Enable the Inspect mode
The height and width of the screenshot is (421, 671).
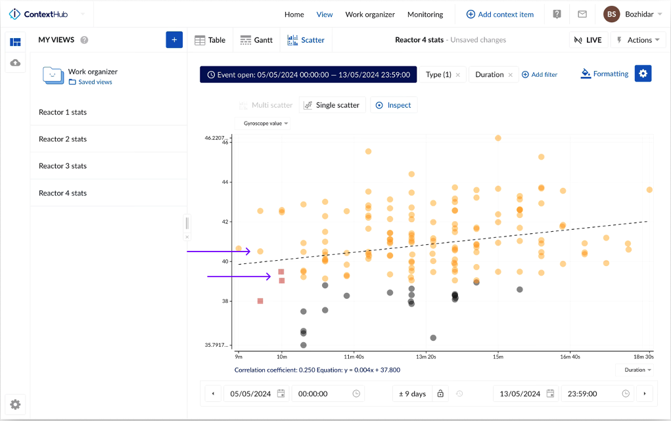(393, 105)
